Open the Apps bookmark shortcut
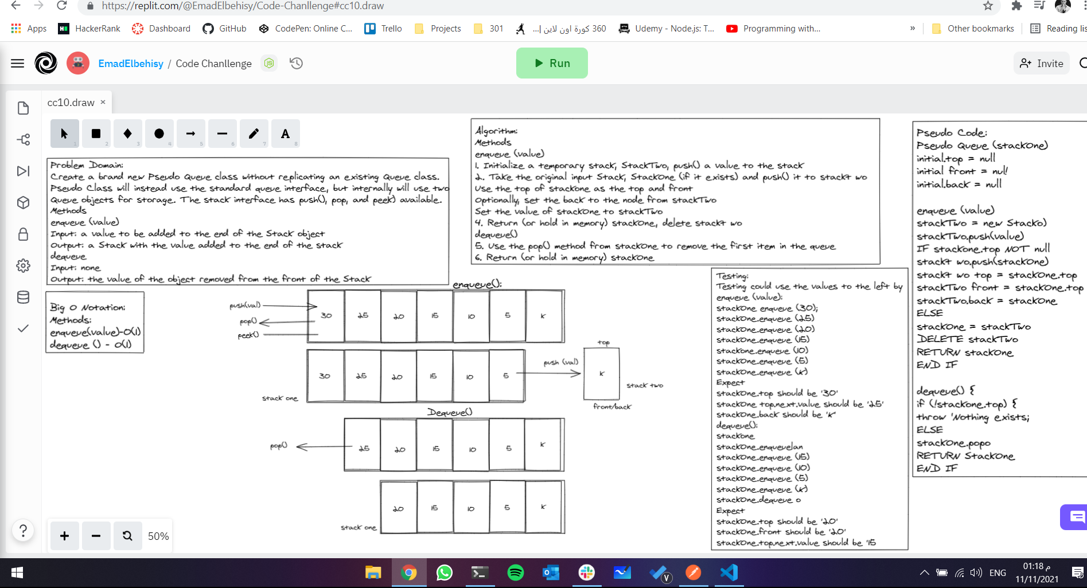The image size is (1087, 588). pos(29,29)
